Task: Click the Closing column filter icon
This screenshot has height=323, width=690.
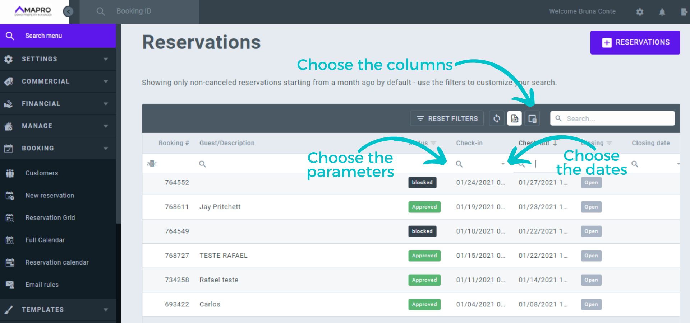Action: pos(609,143)
